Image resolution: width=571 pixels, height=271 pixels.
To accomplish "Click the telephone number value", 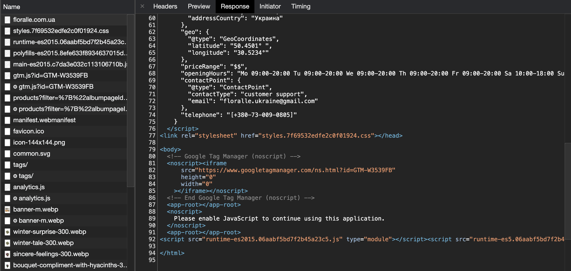I will pyautogui.click(x=261, y=115).
